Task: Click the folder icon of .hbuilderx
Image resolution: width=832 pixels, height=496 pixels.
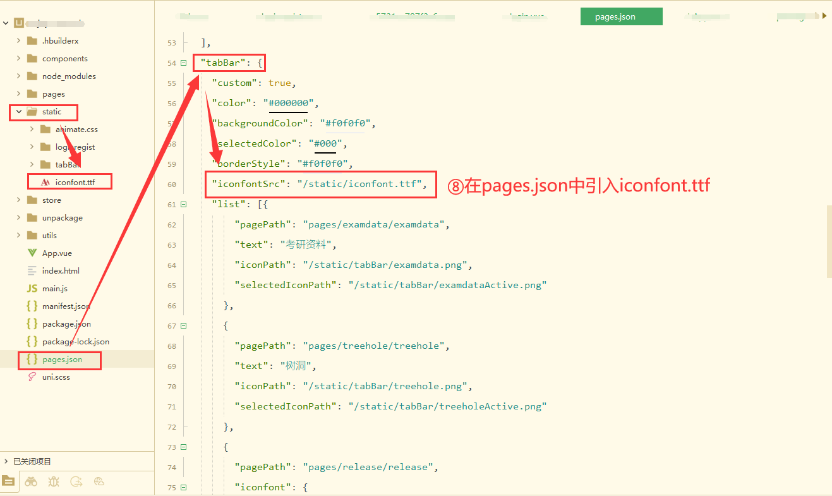Action: point(32,40)
